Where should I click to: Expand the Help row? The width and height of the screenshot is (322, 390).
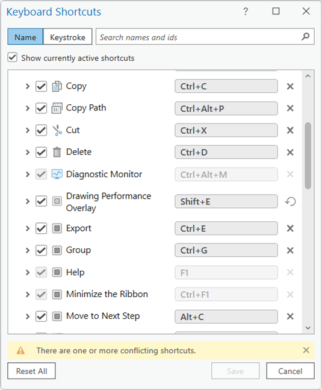28,272
